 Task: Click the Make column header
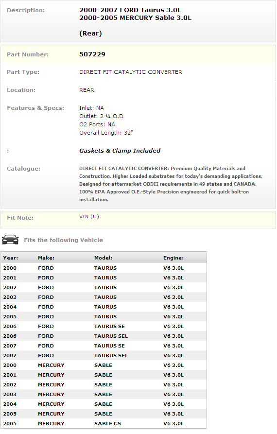46,258
